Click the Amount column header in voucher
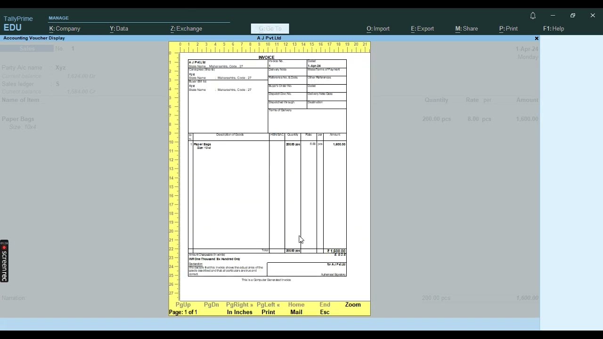 527,100
